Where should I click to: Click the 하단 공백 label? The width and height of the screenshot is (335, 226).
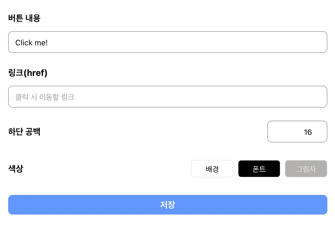tap(24, 132)
